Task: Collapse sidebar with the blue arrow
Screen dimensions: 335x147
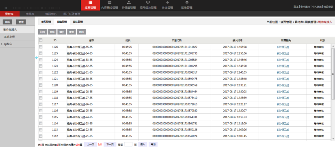Action: [x=36, y=58]
